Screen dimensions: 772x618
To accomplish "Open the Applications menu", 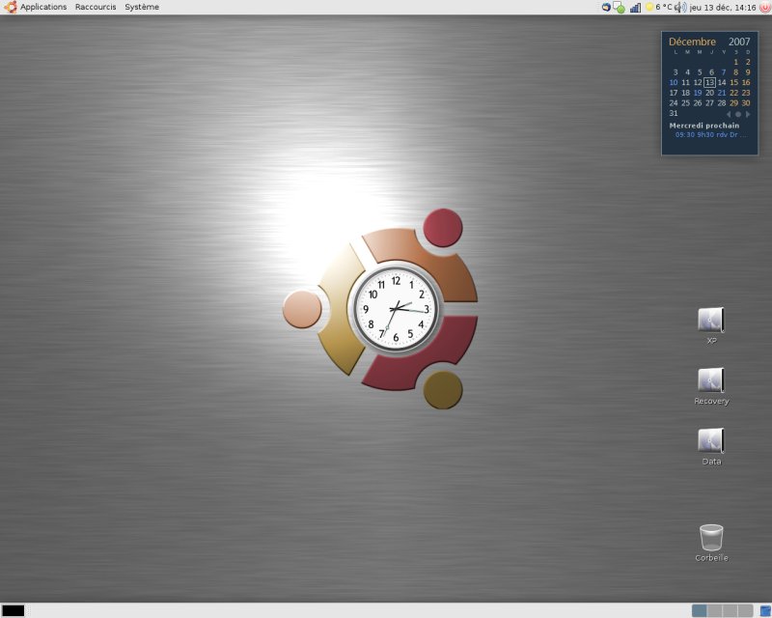I will 43,7.
